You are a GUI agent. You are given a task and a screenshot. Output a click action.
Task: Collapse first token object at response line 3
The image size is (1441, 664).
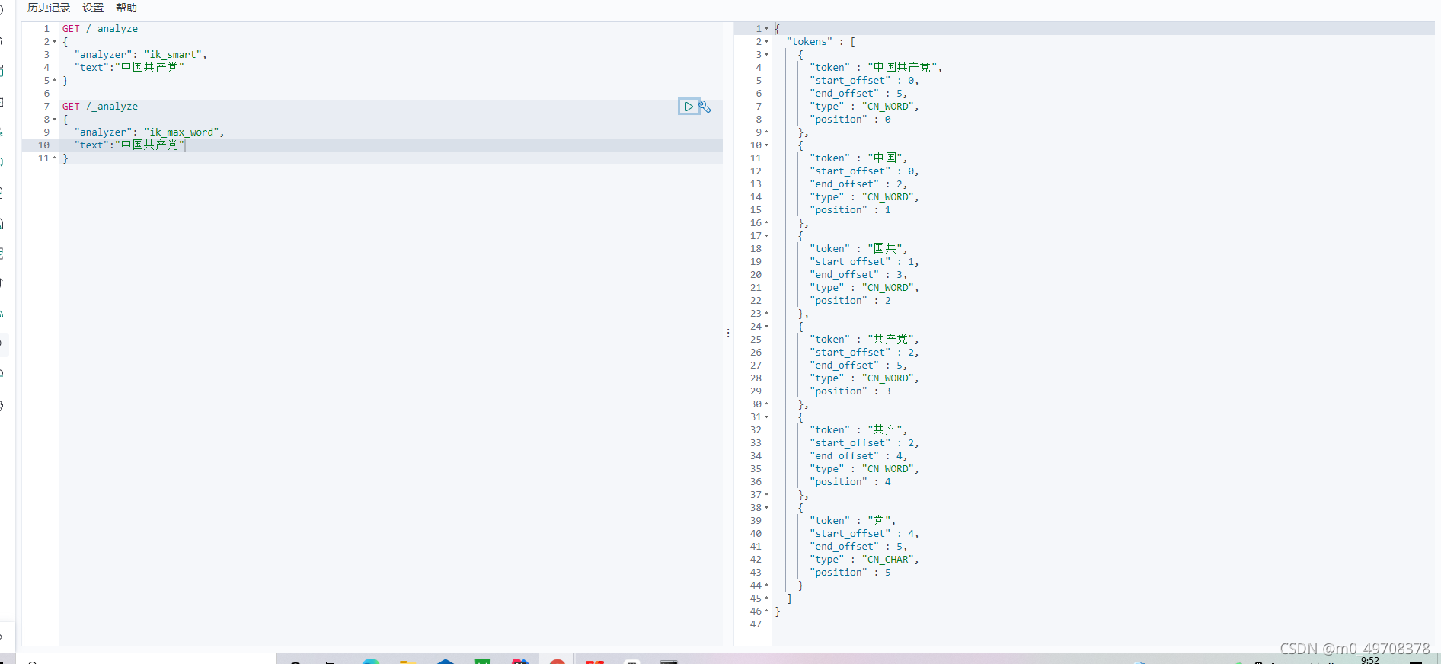tap(767, 55)
